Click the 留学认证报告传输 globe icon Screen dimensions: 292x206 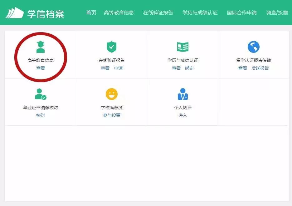253,47
